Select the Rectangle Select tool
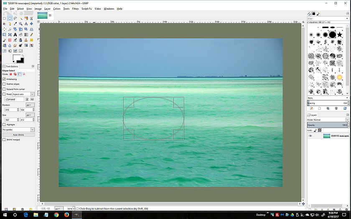This screenshot has height=219, width=351. [4, 18]
